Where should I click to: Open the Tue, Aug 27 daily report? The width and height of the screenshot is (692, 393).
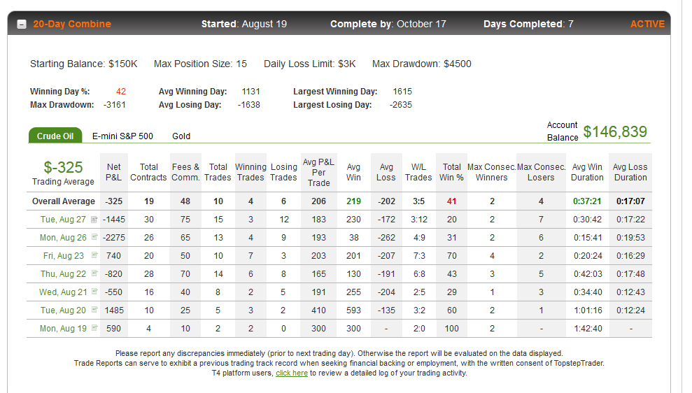(x=63, y=220)
